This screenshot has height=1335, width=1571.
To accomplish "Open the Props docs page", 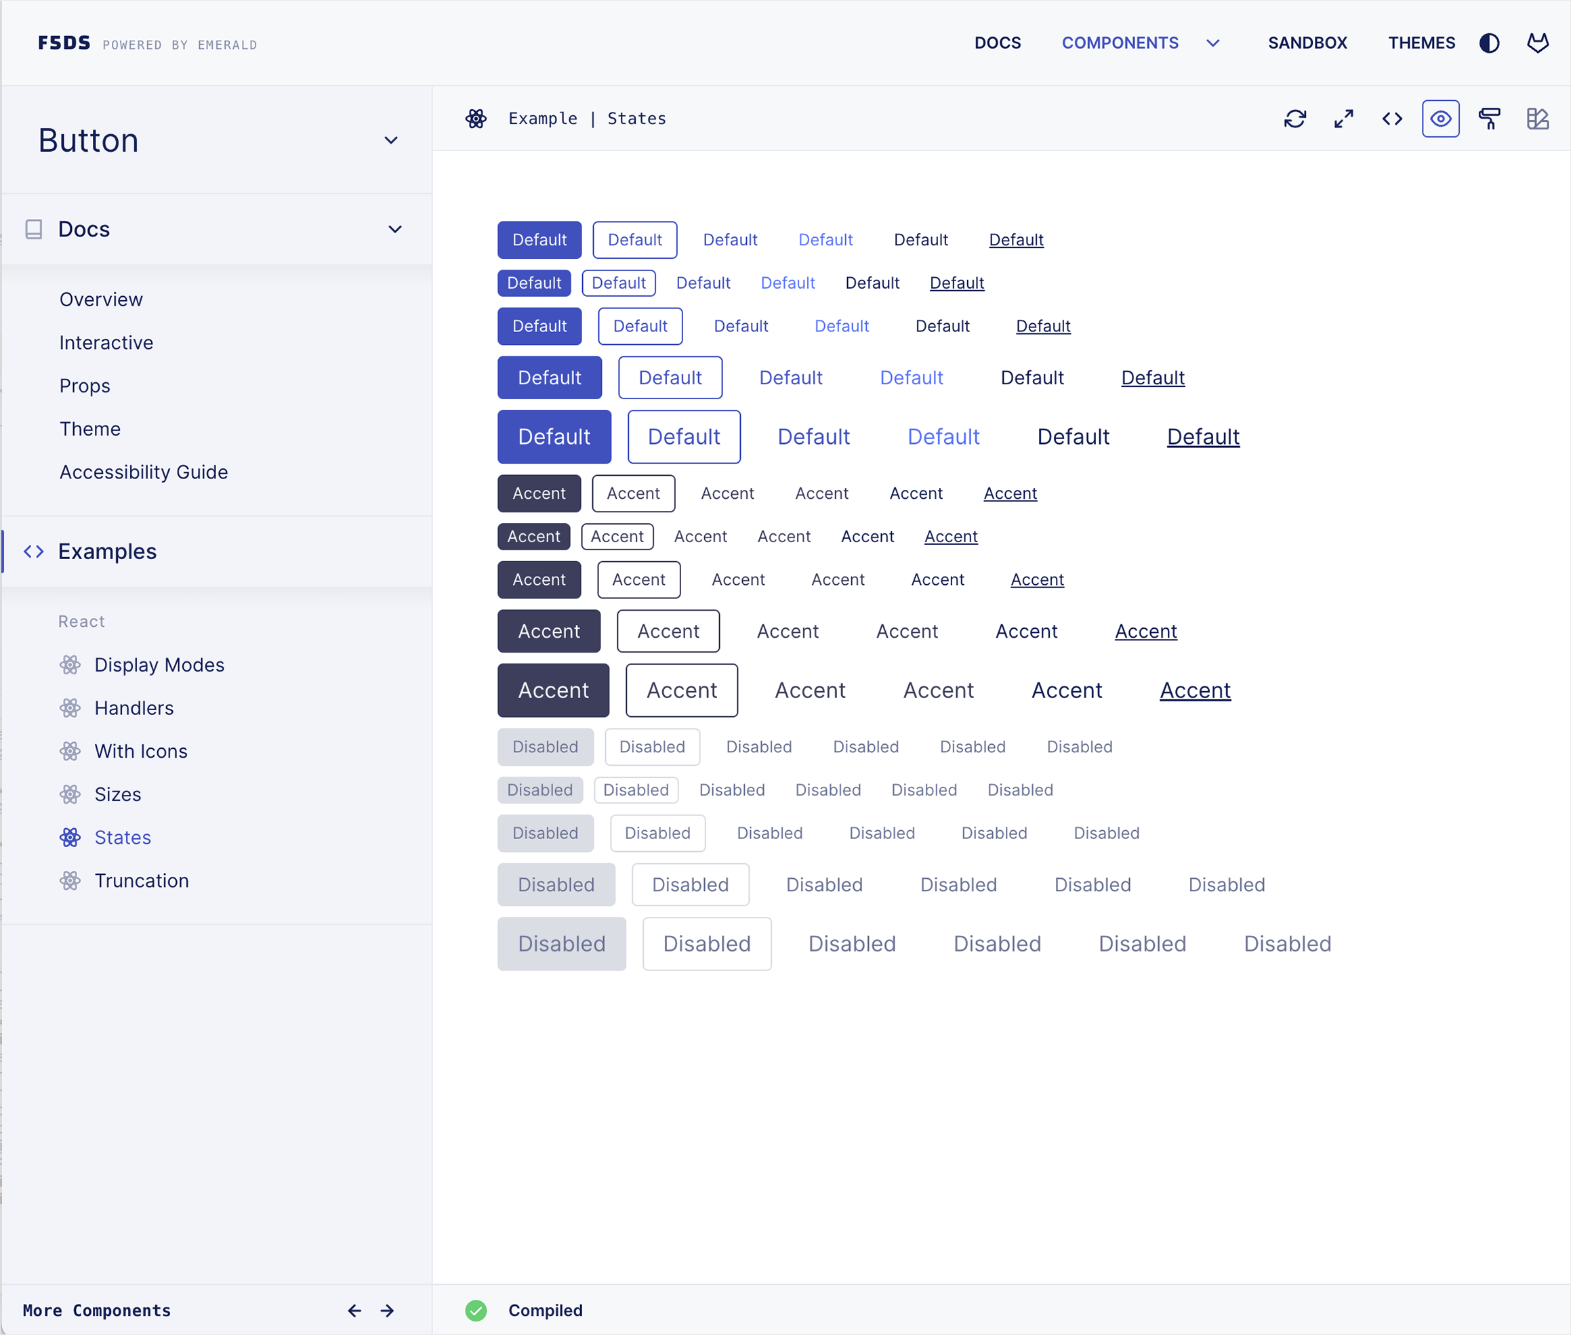I will [x=85, y=386].
